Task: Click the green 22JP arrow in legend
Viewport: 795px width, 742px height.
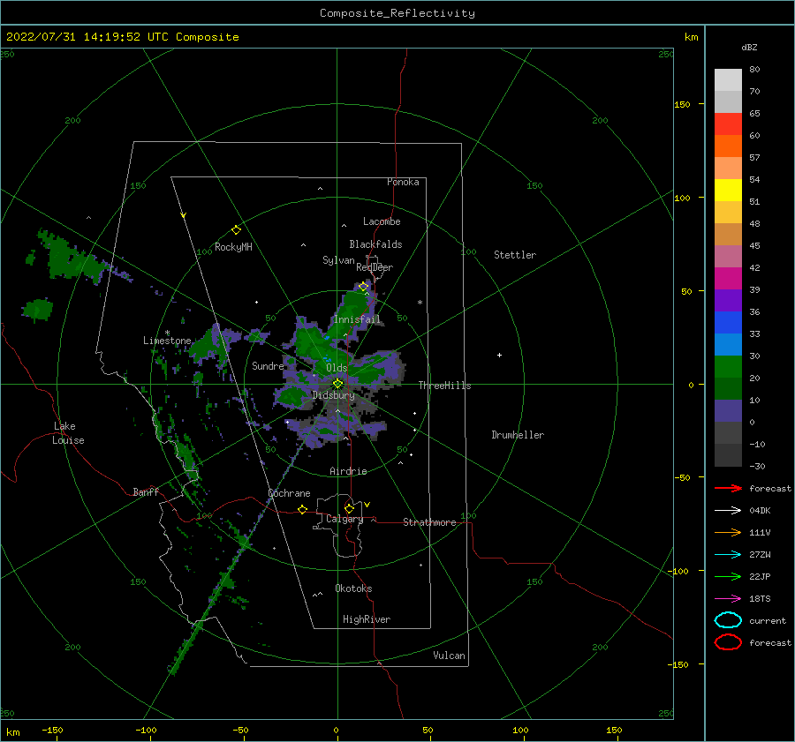Action: (x=728, y=576)
